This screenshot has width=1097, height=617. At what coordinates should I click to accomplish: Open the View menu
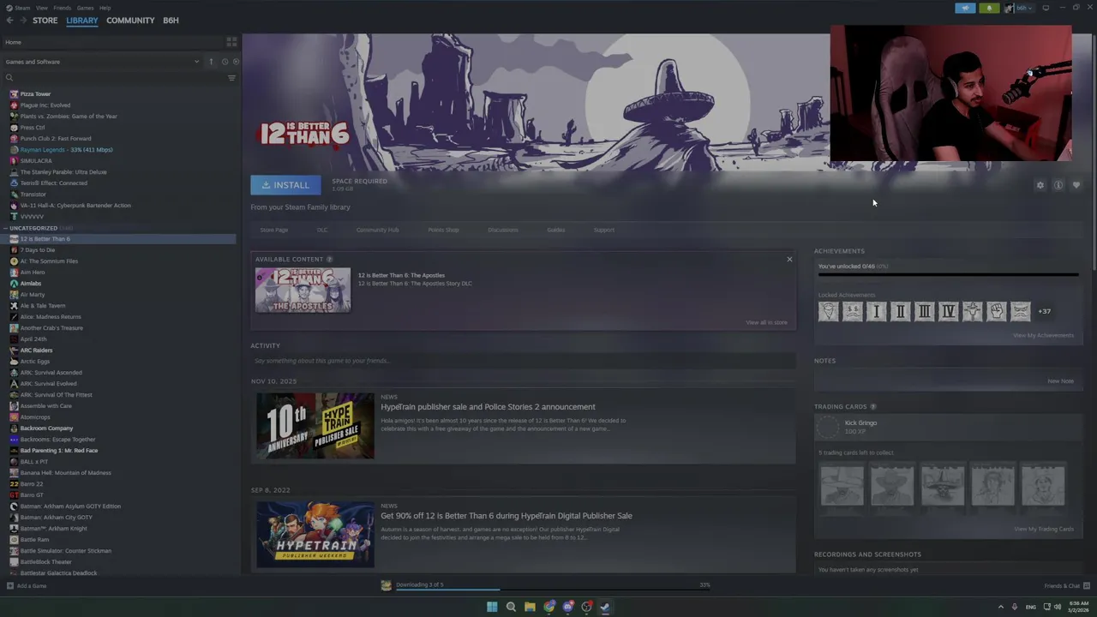[x=42, y=8]
